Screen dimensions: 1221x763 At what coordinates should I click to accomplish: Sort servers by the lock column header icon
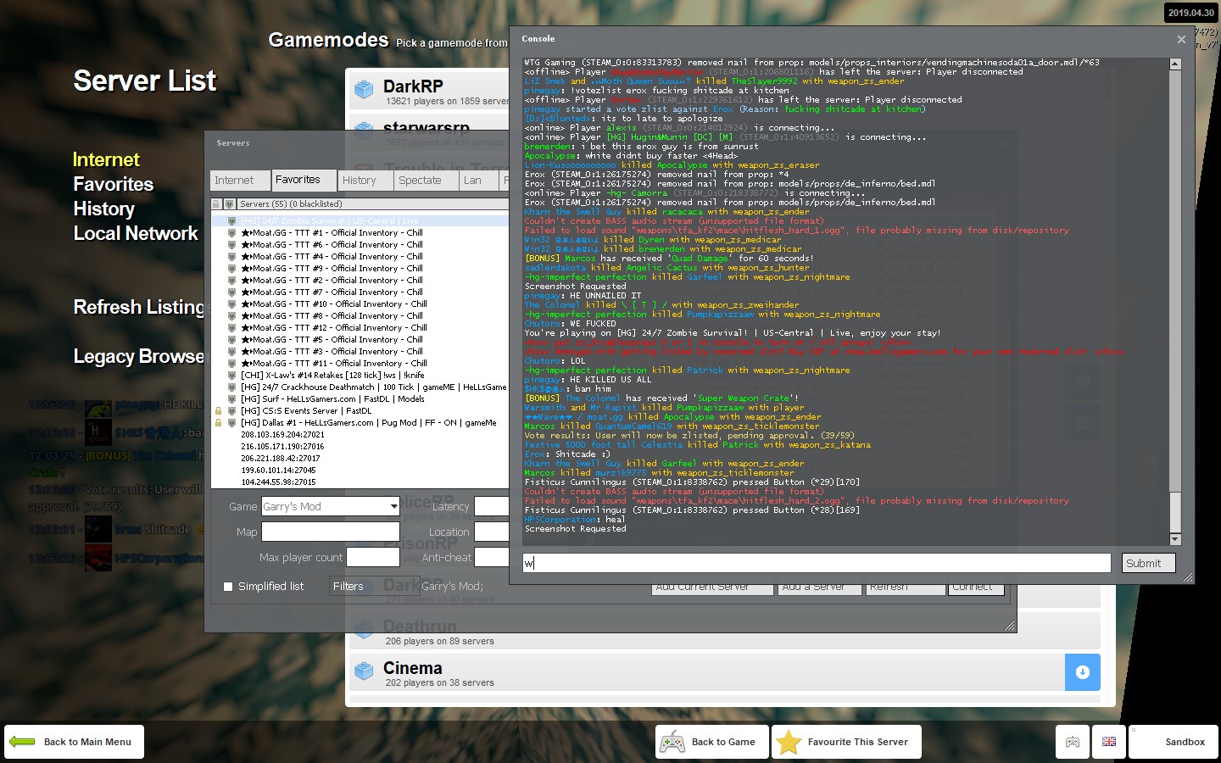(217, 204)
